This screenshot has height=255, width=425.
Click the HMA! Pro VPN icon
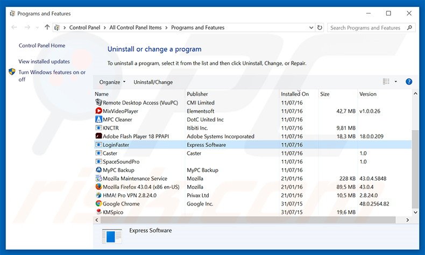(98, 195)
